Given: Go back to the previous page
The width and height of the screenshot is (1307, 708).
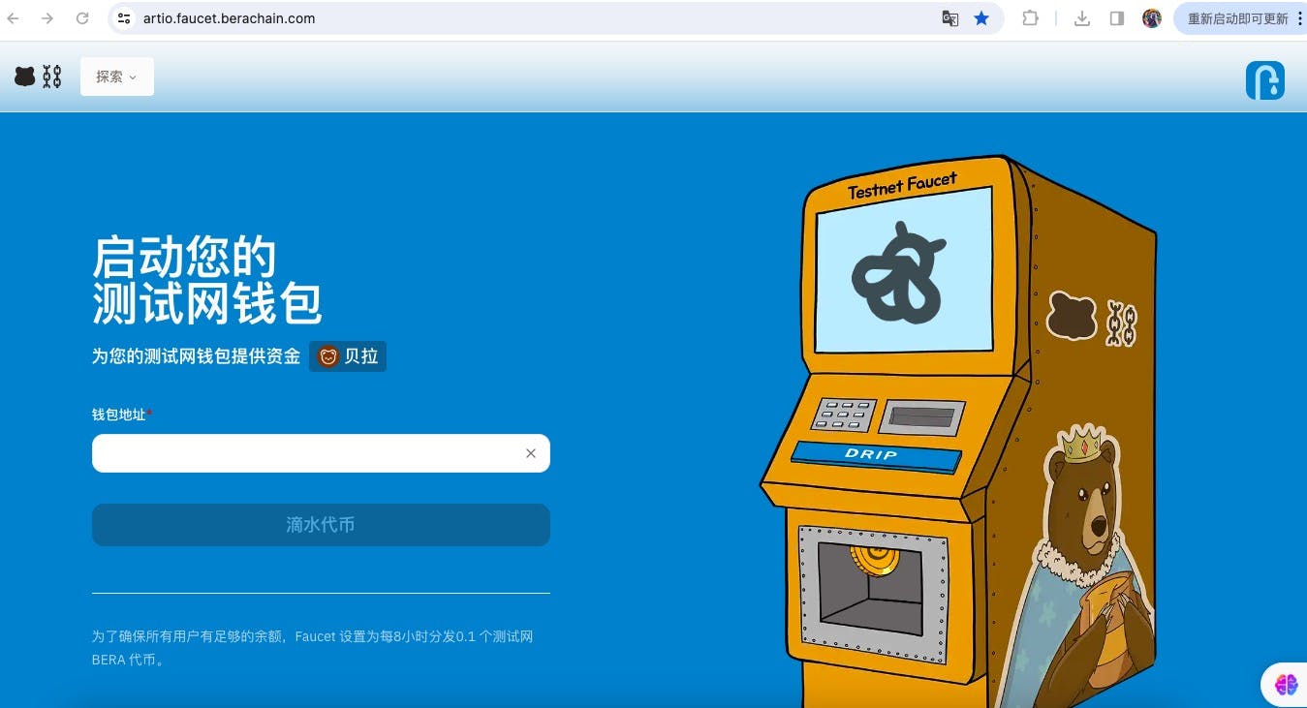Looking at the screenshot, I should (14, 18).
